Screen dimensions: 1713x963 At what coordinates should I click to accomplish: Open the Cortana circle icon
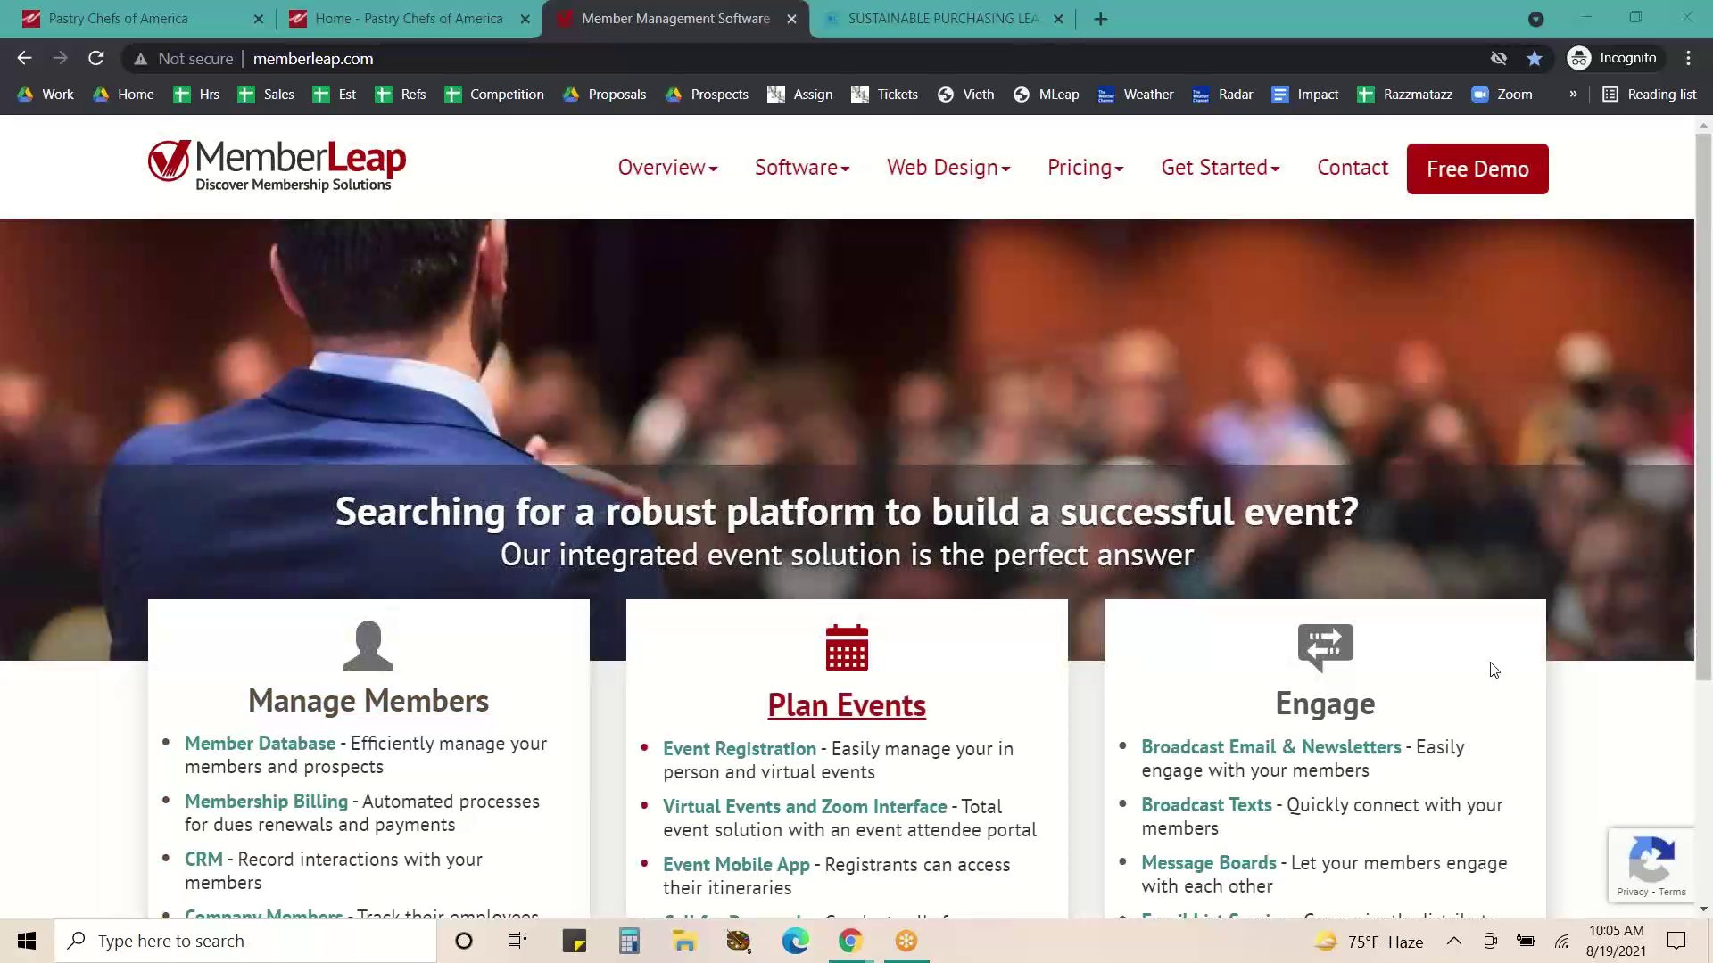pyautogui.click(x=463, y=941)
